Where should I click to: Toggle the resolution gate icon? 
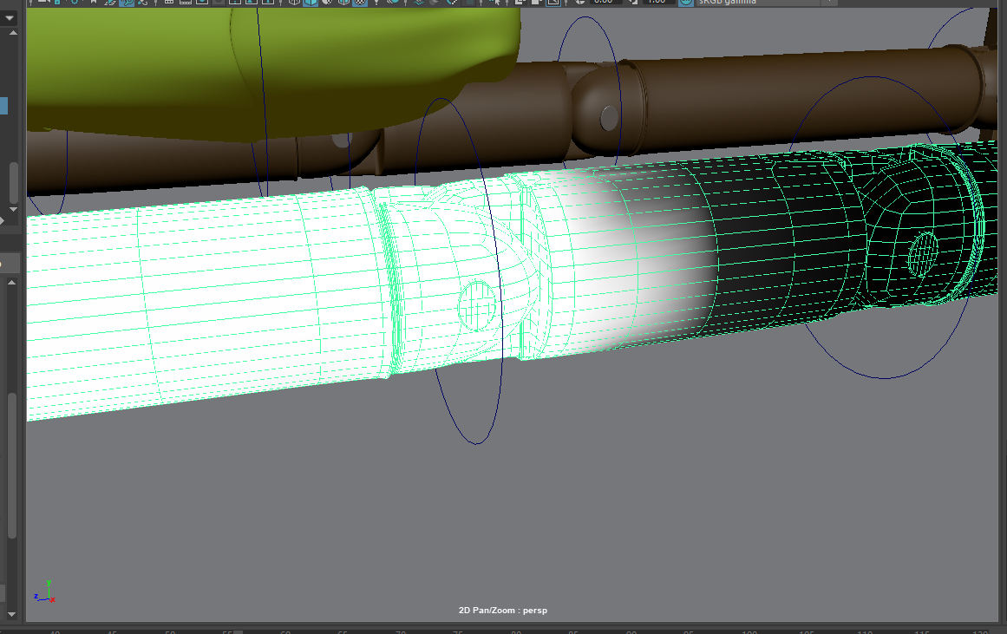[202, 2]
